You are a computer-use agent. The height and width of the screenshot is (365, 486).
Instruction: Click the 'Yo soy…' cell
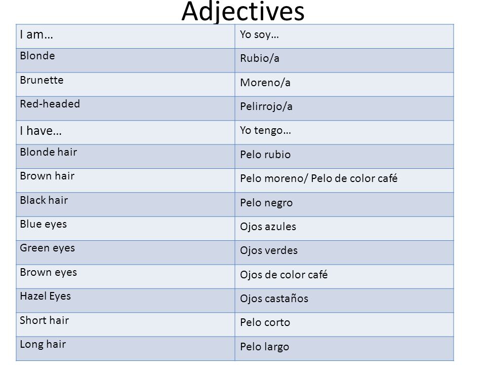(344, 36)
